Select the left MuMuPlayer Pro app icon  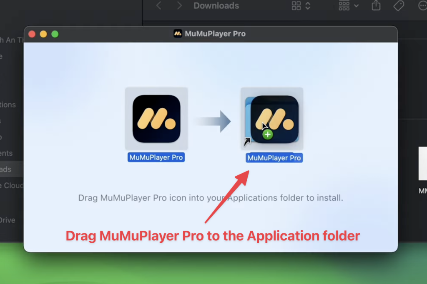coord(156,119)
